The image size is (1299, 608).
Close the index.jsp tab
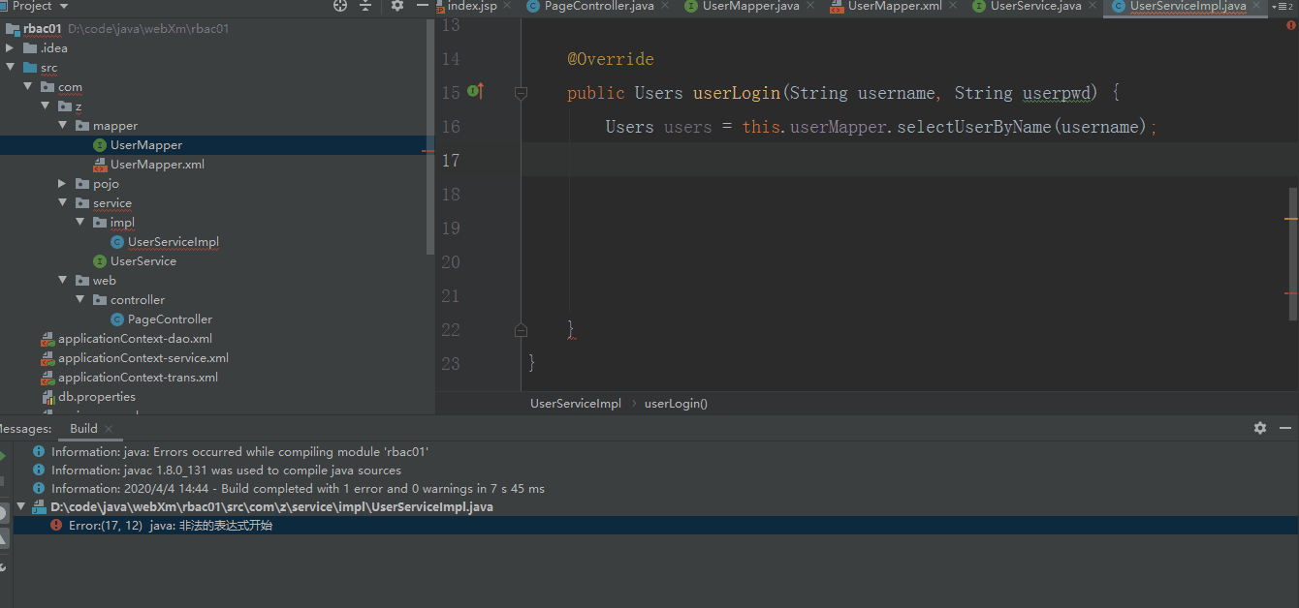point(505,6)
